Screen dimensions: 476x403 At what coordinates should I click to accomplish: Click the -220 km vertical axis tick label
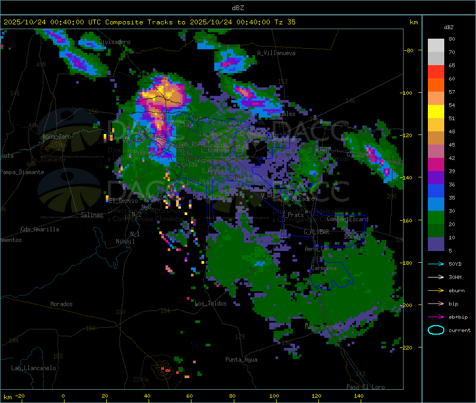point(406,347)
